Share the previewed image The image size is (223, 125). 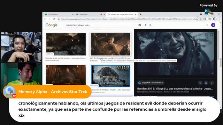[200, 83]
